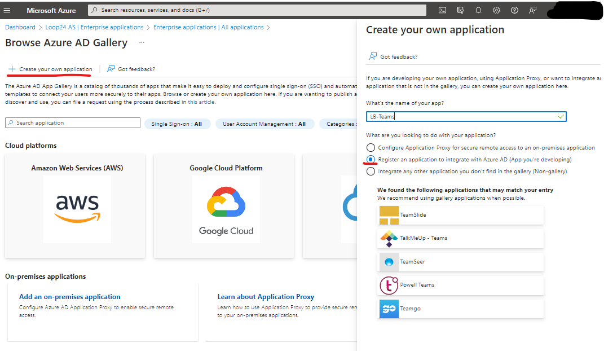The height and width of the screenshot is (351, 604).
Task: Open the notifications bell
Action: coord(478,10)
